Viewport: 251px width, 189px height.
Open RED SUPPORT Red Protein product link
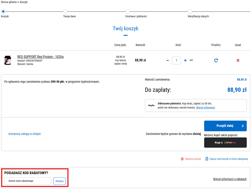coord(40,57)
